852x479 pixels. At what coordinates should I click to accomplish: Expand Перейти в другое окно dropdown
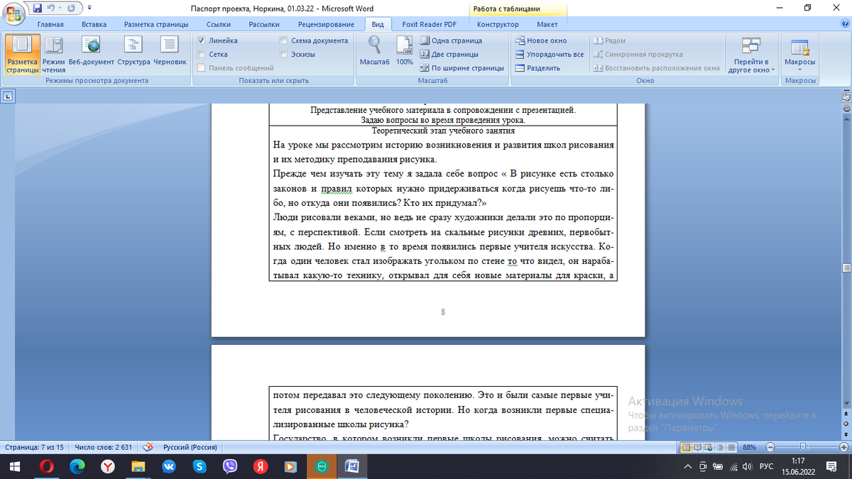(x=751, y=55)
